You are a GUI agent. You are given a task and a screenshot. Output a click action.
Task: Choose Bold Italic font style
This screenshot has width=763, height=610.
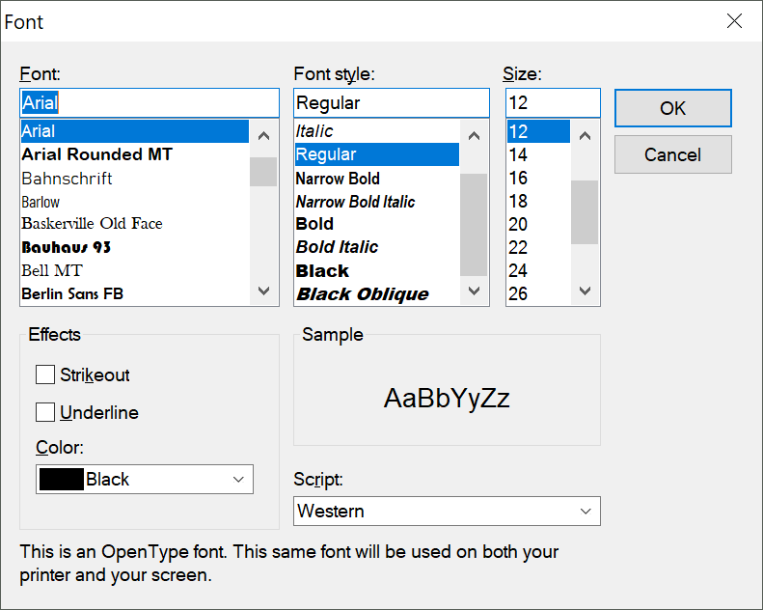[x=337, y=247]
